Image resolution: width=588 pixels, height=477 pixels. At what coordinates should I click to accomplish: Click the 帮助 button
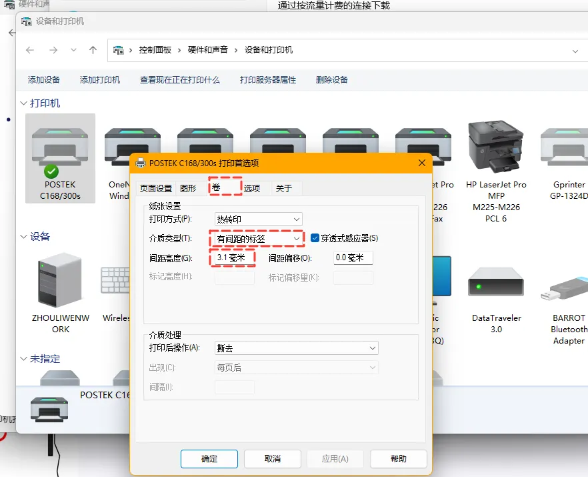(x=399, y=458)
